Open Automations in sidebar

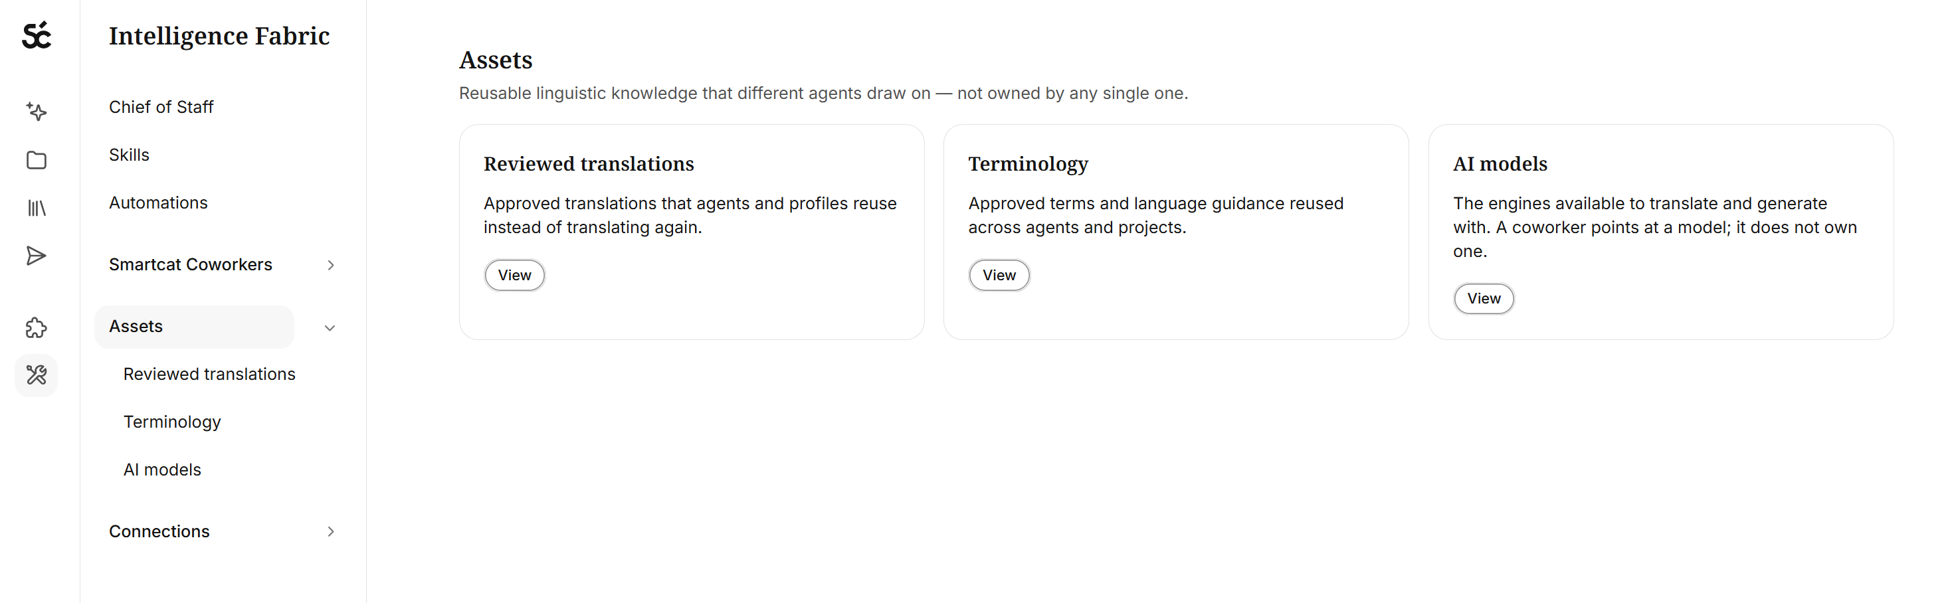pyautogui.click(x=158, y=203)
